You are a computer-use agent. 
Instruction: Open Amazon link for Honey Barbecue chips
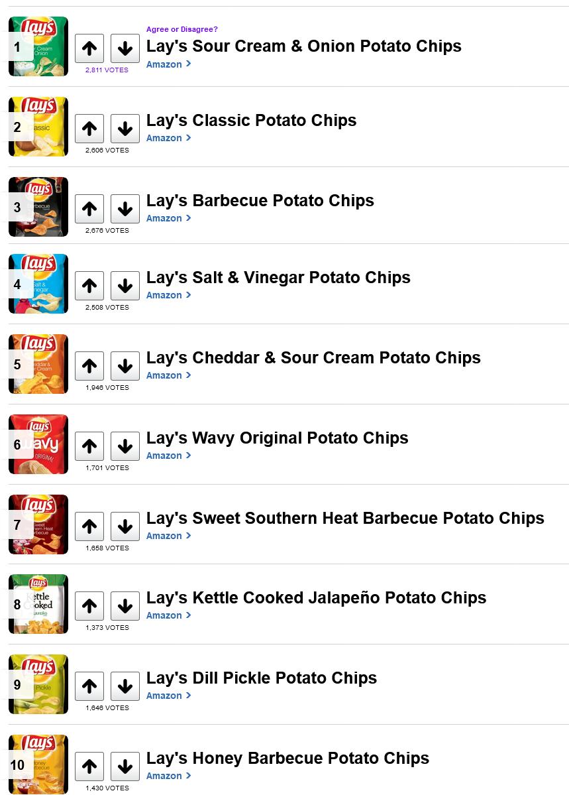coord(168,776)
